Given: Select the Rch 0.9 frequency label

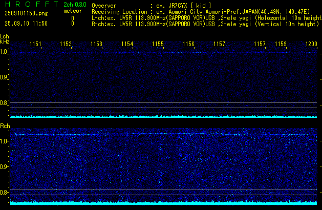Looking at the screenshot, I should (x=4, y=166).
